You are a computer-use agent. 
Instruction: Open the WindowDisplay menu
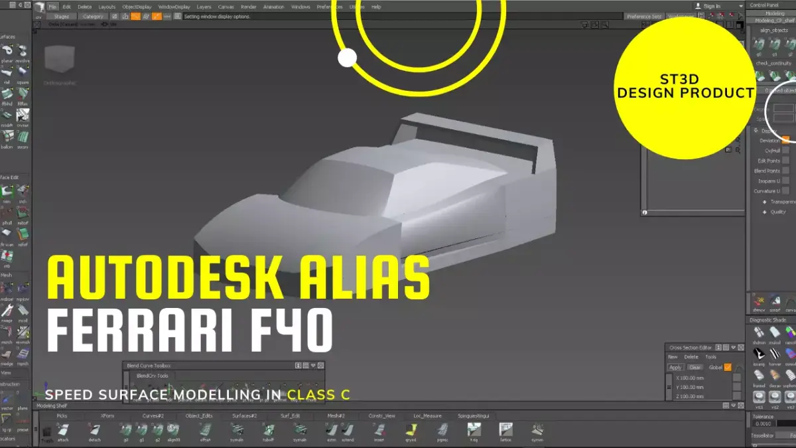(x=174, y=7)
